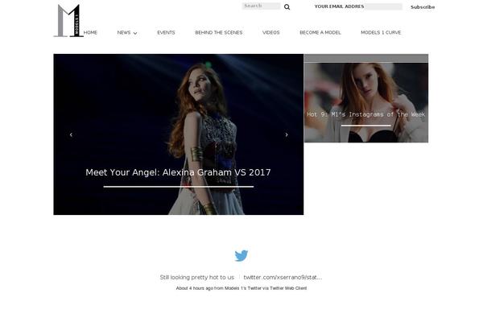This screenshot has width=483, height=322.
Task: Open Behind The Scenes menu item
Action: tap(219, 32)
